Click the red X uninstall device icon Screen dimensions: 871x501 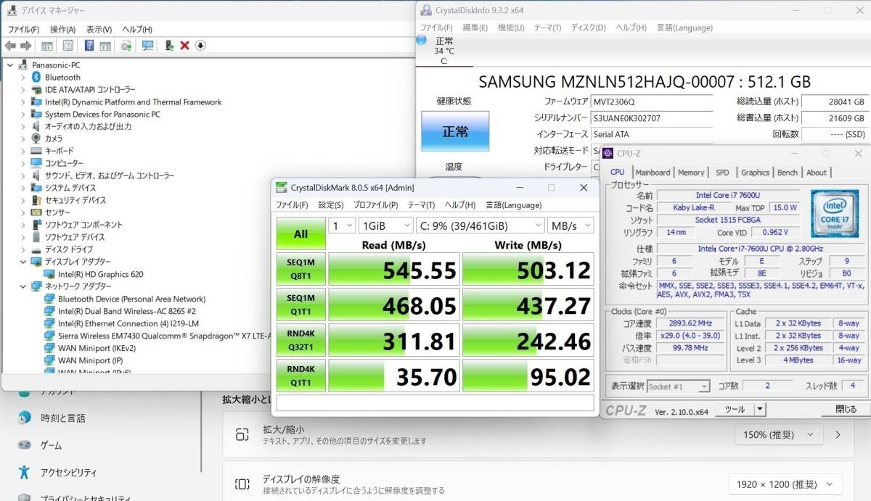coord(184,46)
